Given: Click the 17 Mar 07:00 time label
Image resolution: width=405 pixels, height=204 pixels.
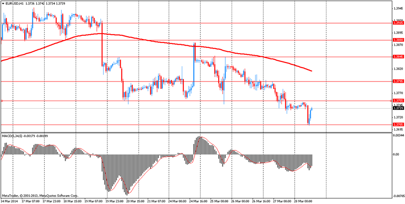Looking at the screenshot, I should [x=31, y=201].
